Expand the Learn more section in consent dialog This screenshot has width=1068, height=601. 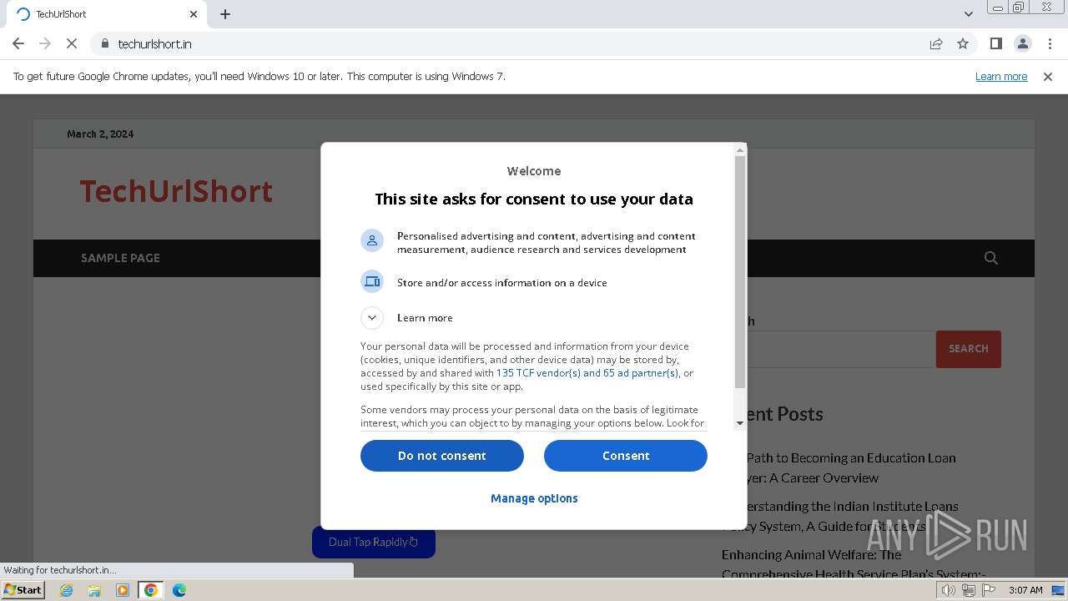coord(372,318)
